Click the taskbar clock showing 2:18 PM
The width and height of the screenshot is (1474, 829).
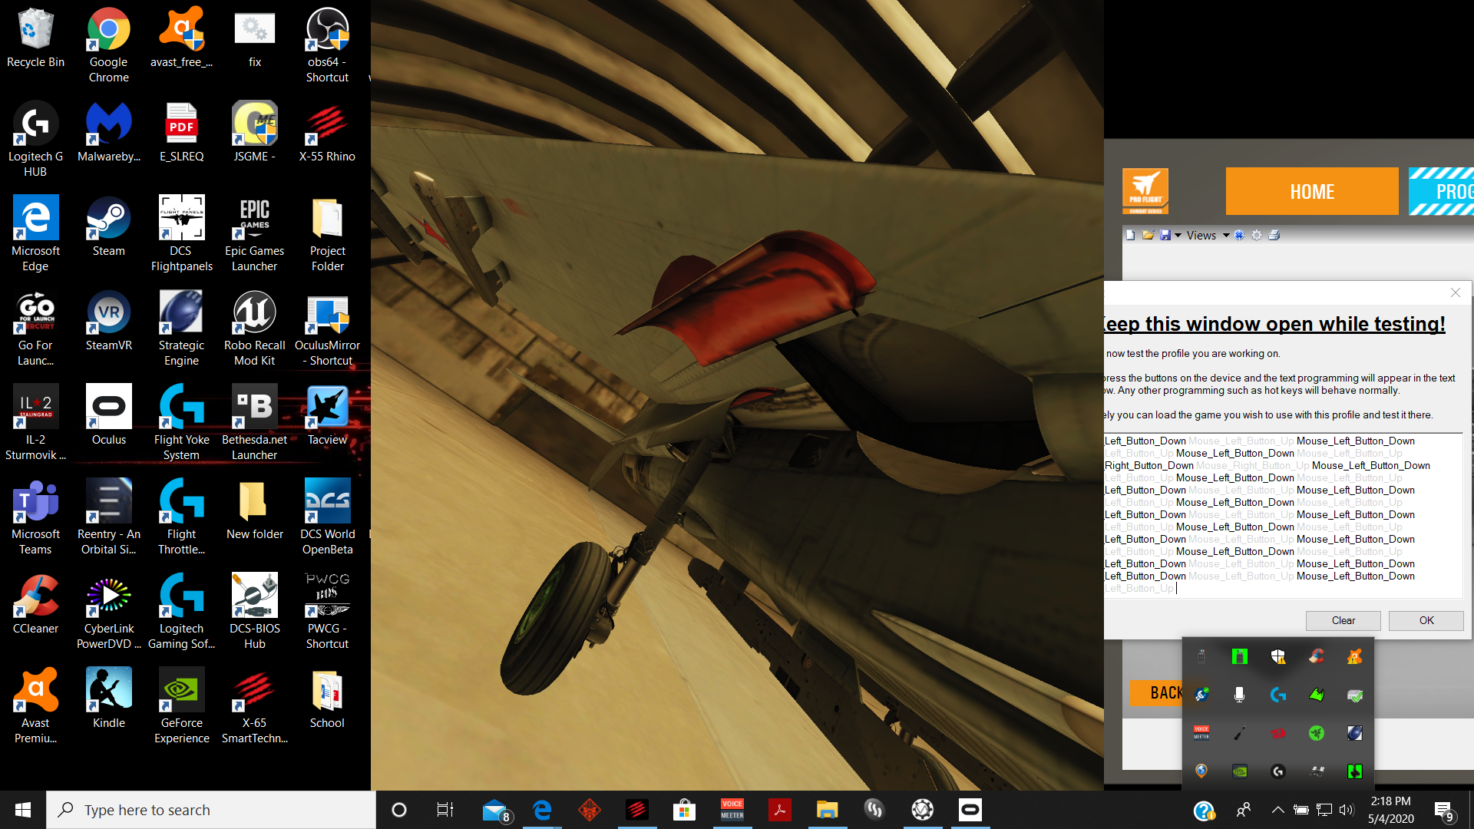[1391, 810]
